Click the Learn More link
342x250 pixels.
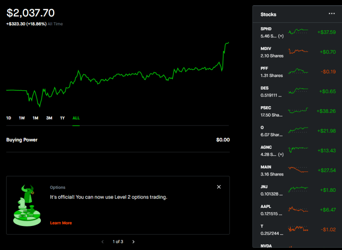[x=61, y=223]
